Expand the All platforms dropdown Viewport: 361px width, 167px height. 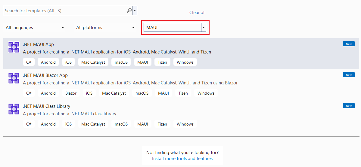coord(105,28)
